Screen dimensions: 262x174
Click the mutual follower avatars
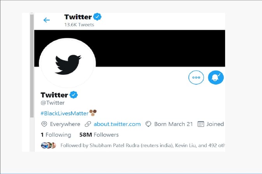tap(48, 145)
